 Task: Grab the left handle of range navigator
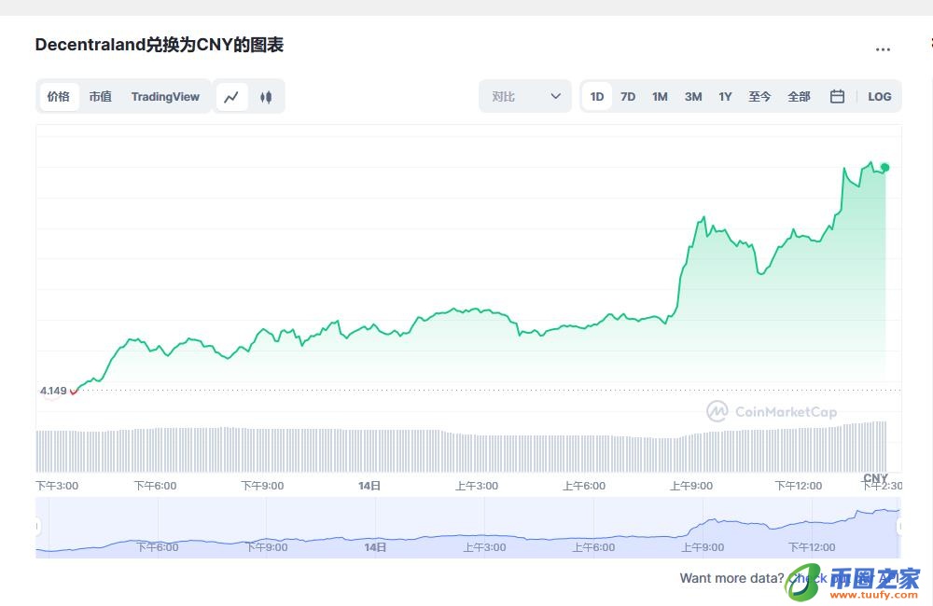(37, 527)
